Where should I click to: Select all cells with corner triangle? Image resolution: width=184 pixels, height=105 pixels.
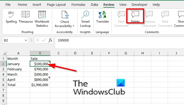tap(4, 54)
